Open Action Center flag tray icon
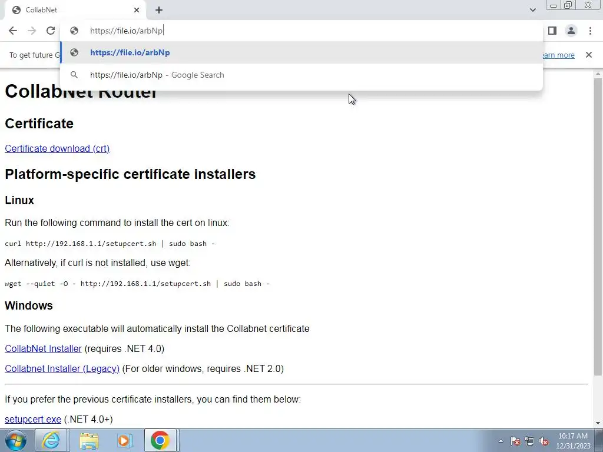This screenshot has width=603, height=452. (x=515, y=441)
